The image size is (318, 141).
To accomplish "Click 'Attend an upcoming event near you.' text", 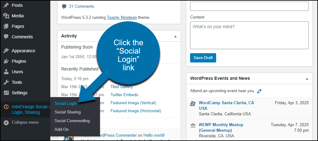I will tap(222, 91).
